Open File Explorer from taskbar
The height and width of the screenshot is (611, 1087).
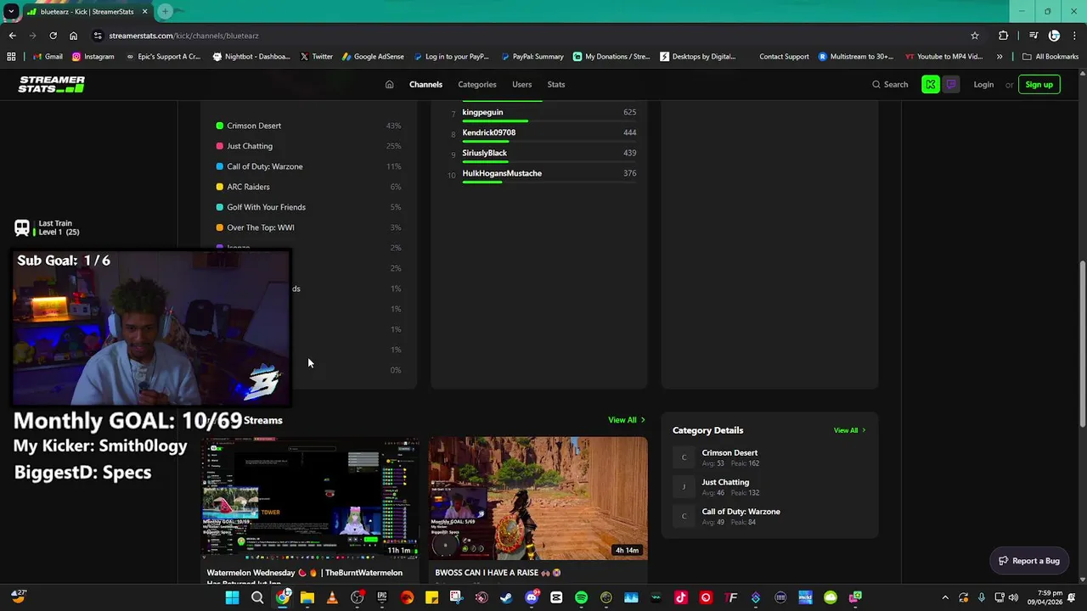click(x=307, y=597)
